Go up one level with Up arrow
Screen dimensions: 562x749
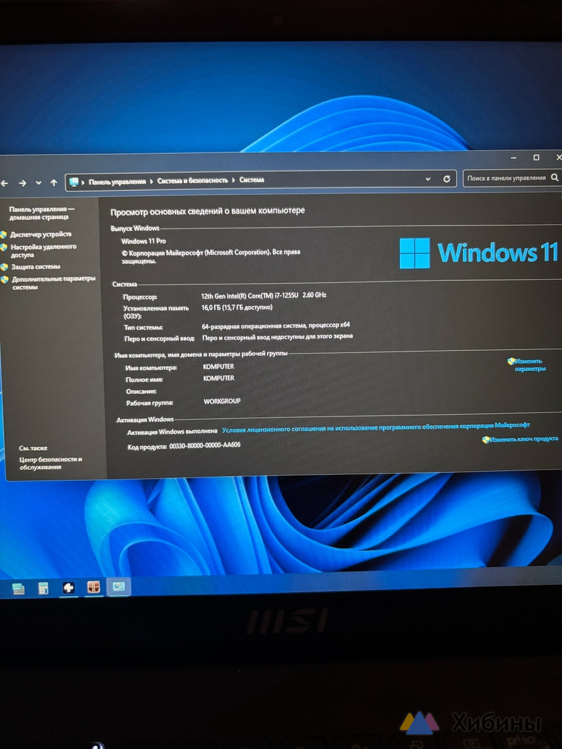[x=54, y=183]
